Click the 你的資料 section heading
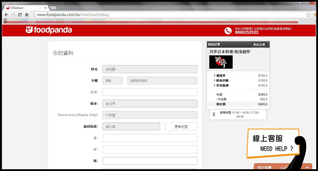The height and width of the screenshot is (171, 318). [x=63, y=53]
